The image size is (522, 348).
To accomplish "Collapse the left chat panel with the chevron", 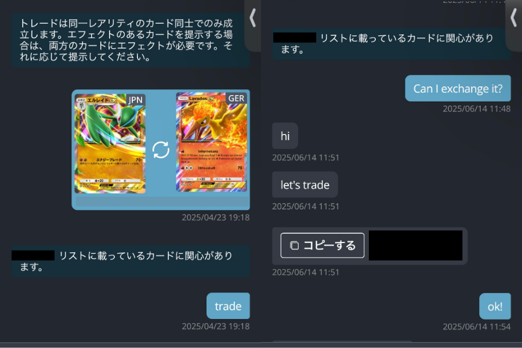I will point(253,17).
